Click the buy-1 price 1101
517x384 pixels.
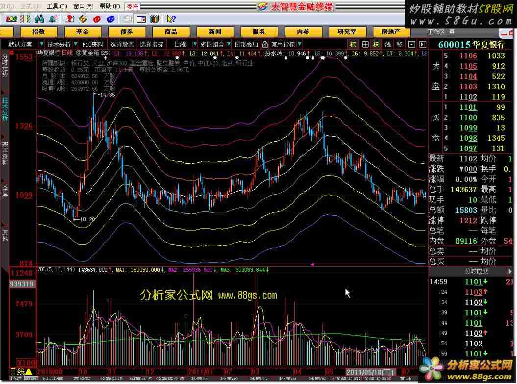(x=468, y=107)
